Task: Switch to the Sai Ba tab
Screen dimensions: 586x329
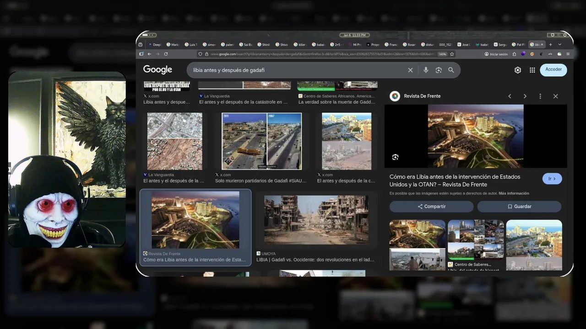Action: [x=246, y=44]
